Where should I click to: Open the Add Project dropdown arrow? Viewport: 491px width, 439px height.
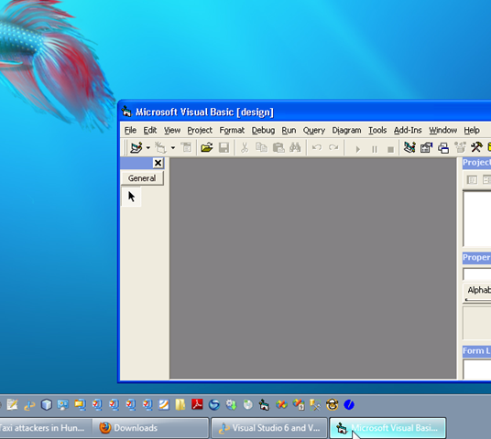pos(148,147)
